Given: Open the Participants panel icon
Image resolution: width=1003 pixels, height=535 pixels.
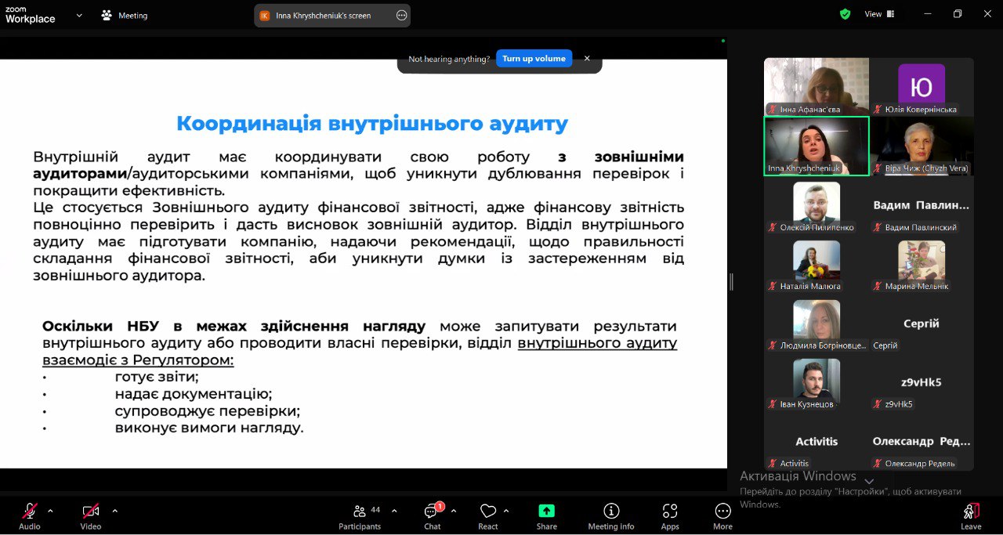Looking at the screenshot, I should click(x=360, y=512).
